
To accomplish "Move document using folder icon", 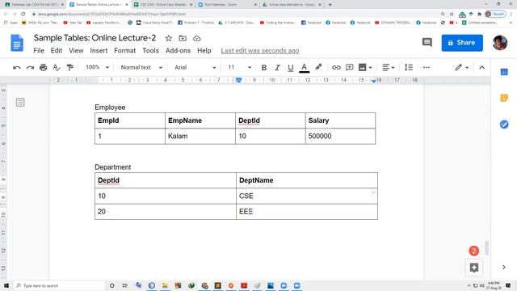I will pyautogui.click(x=183, y=38).
